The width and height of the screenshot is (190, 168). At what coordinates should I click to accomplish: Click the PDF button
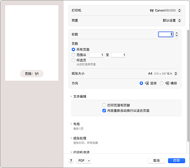(x=82, y=161)
